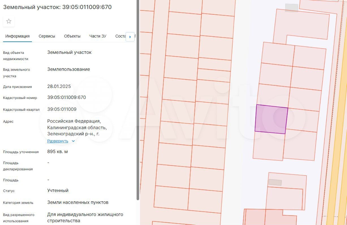347x225 pixels.
Task: Click the Кадастровый номер value 39:05:011009:670
Action: click(x=67, y=98)
